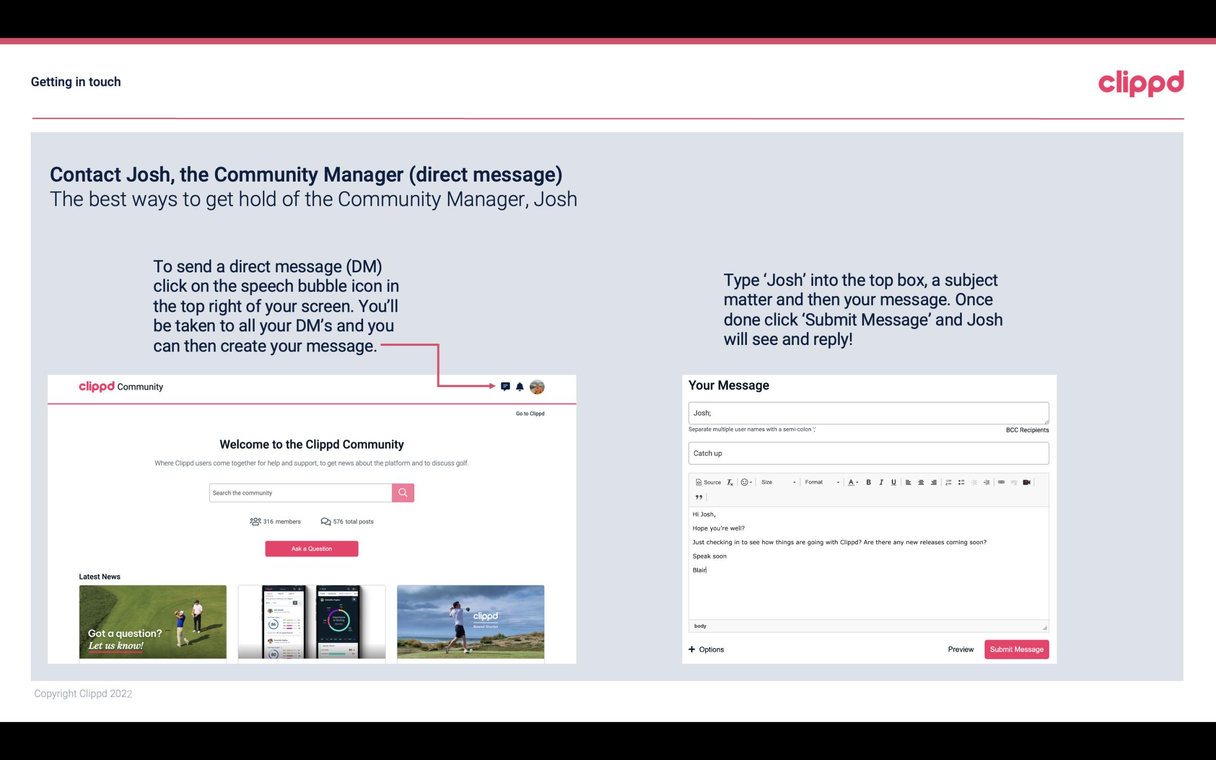Click the user profile avatar icon
The width and height of the screenshot is (1216, 760).
tap(538, 387)
